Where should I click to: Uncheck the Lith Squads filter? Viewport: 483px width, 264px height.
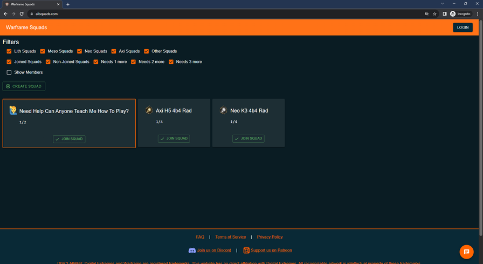point(9,51)
